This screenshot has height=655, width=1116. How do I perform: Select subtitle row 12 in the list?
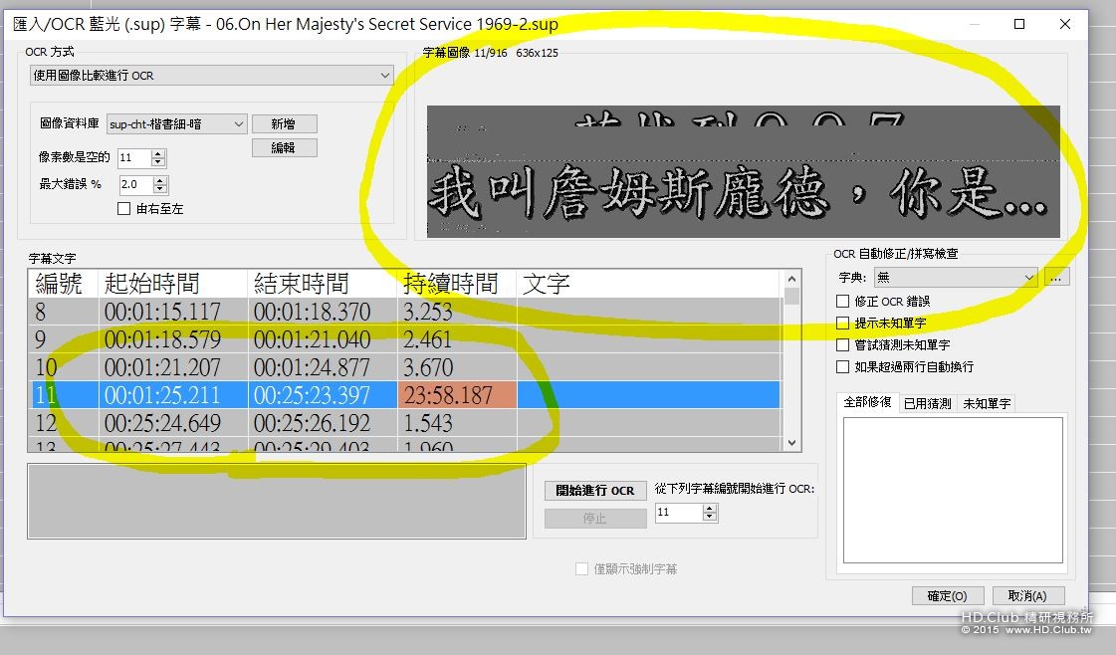click(299, 421)
